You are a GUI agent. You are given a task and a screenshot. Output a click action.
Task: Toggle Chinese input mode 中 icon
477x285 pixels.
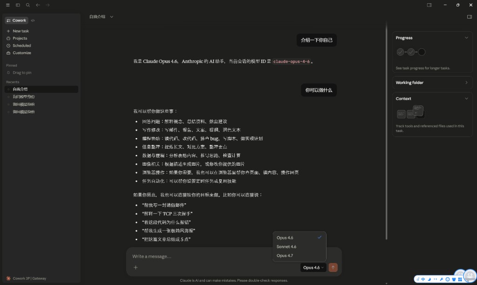(x=423, y=279)
